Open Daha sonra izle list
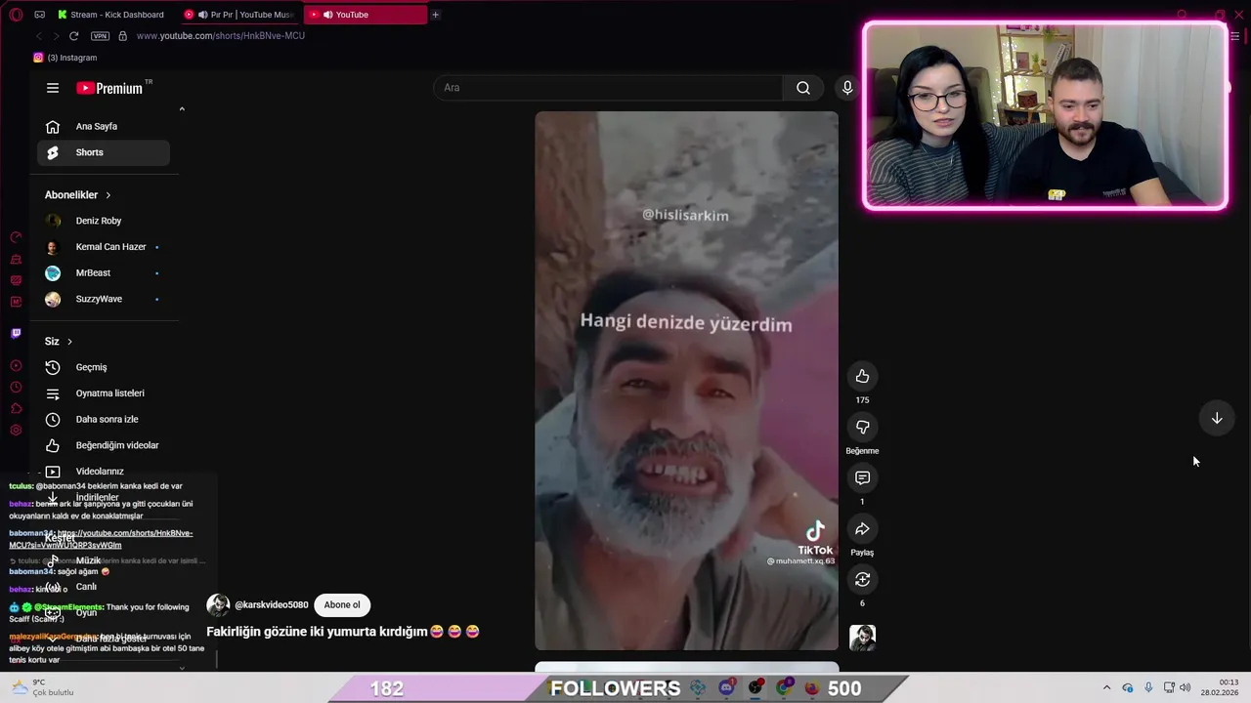 click(x=104, y=419)
